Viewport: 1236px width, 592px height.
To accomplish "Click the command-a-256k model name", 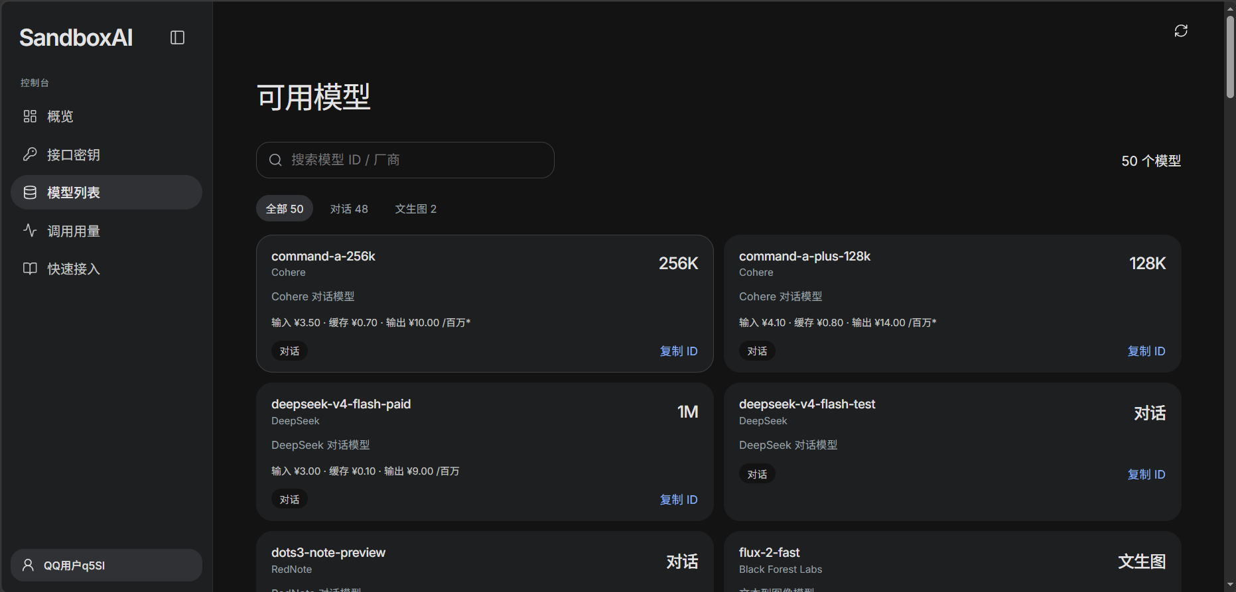I will click(323, 257).
